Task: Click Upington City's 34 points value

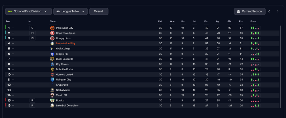Action: 241,80
